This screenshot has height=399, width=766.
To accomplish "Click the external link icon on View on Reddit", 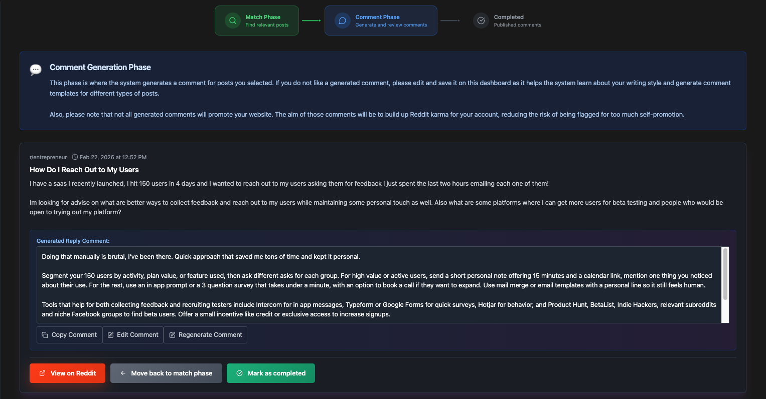I will 43,373.
